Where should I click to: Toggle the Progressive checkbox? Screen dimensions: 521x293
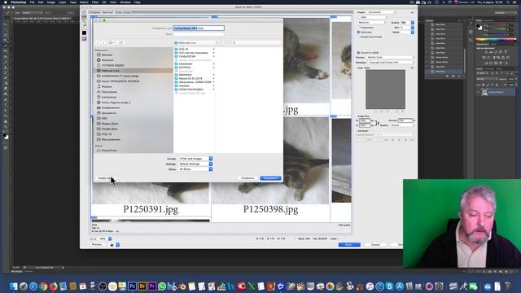pyautogui.click(x=358, y=28)
